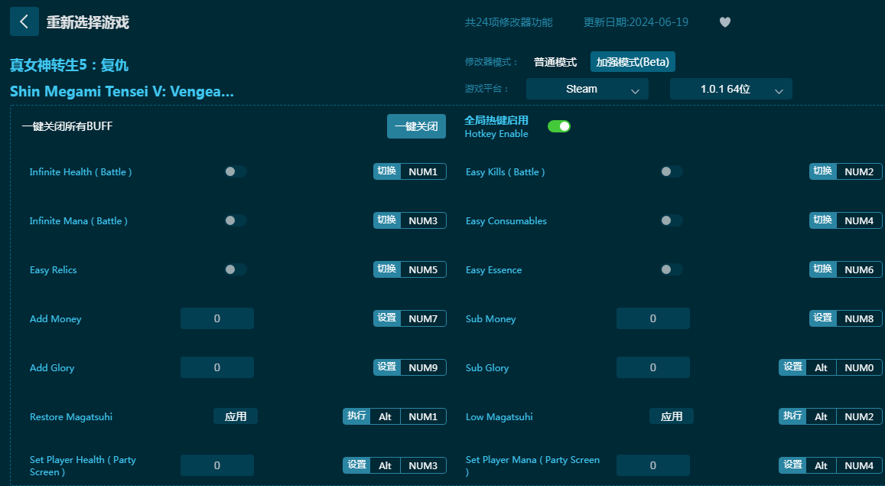Click NUM2 key for Easy Kills

pos(860,171)
